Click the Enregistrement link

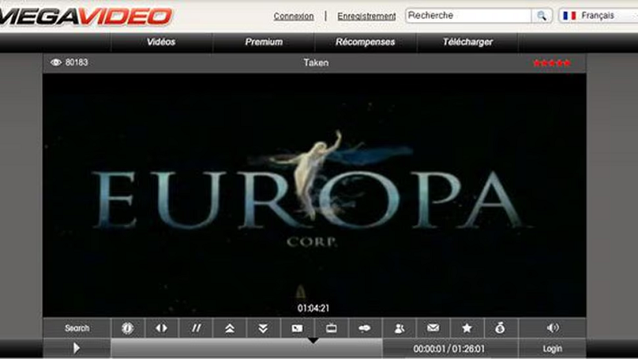(366, 16)
